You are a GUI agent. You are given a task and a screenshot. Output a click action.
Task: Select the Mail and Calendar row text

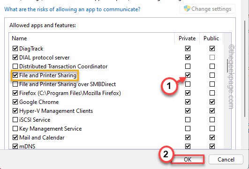pyautogui.click(x=42, y=138)
